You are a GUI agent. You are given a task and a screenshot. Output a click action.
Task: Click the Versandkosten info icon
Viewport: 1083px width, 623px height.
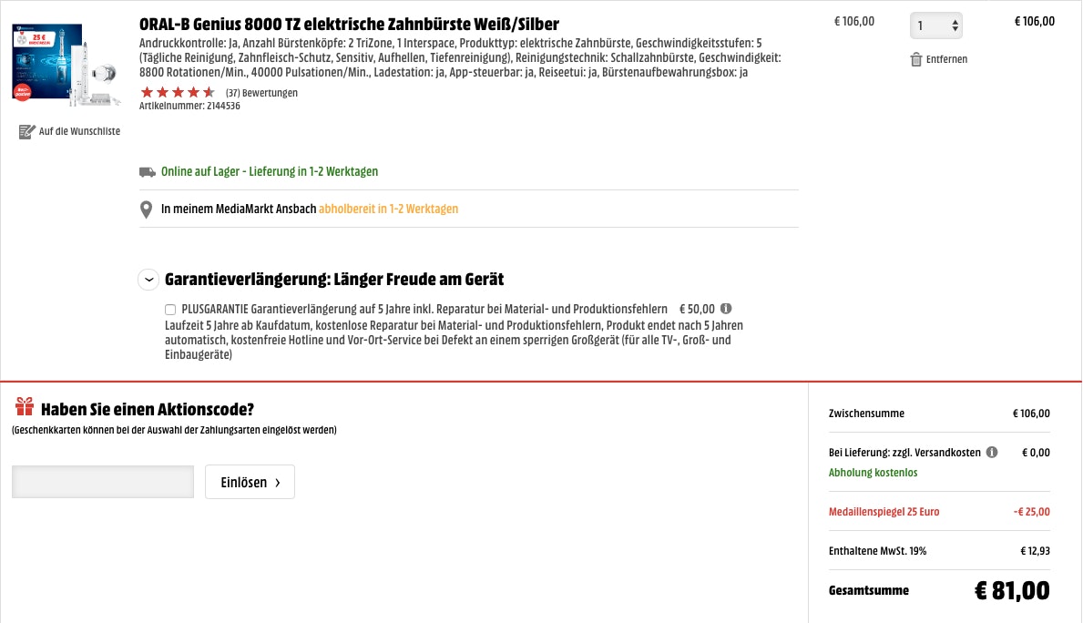992,452
